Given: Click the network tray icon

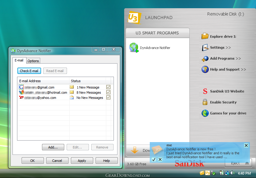Looking at the screenshot, I should tap(227, 173).
